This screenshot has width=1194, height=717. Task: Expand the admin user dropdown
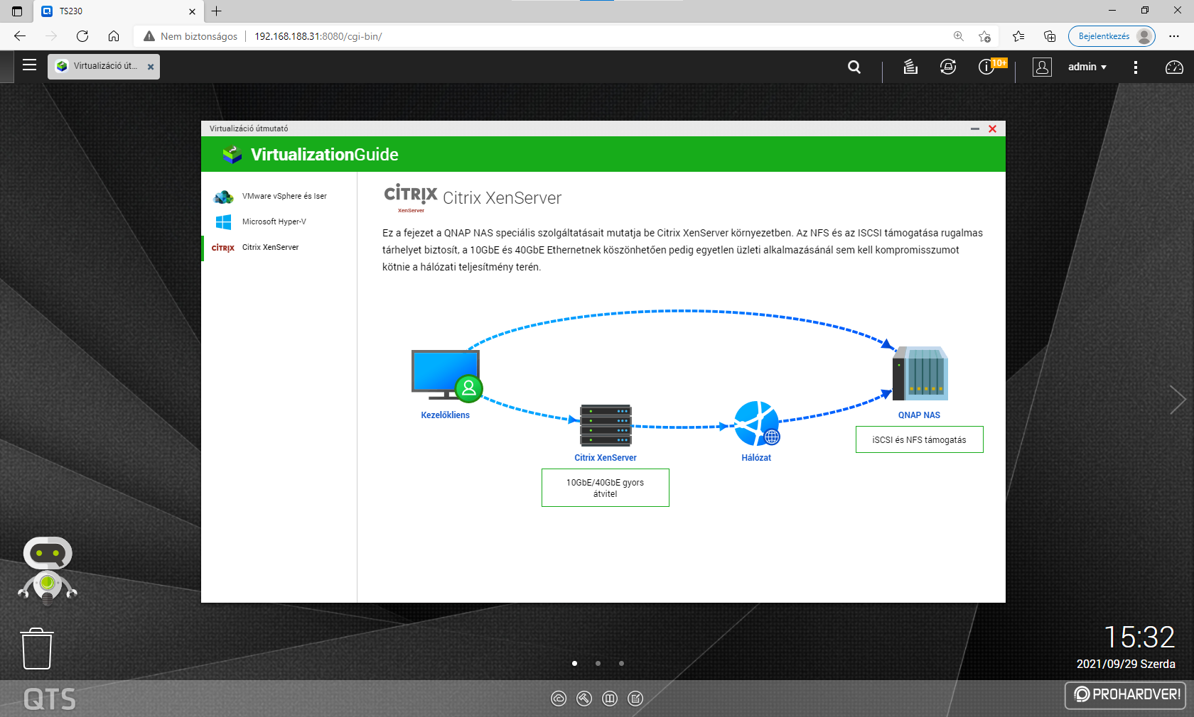coord(1087,67)
